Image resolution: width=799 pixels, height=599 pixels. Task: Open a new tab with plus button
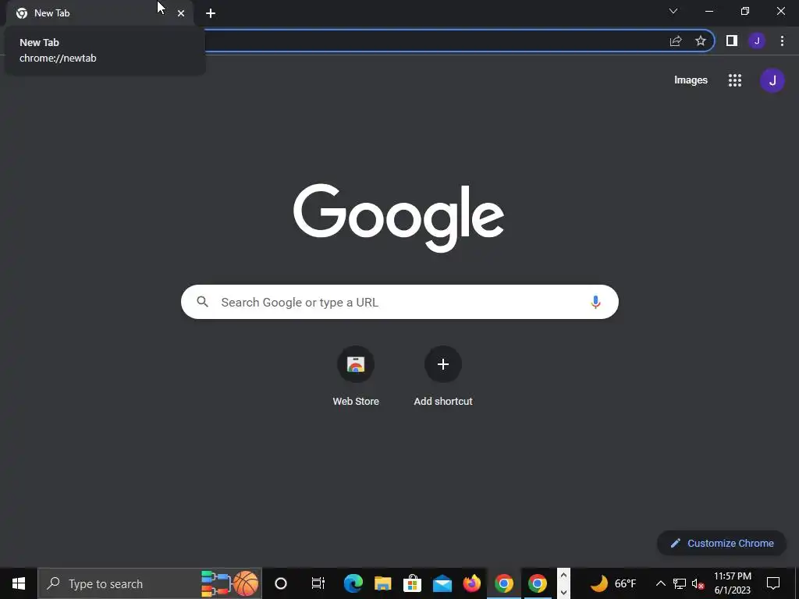211,13
